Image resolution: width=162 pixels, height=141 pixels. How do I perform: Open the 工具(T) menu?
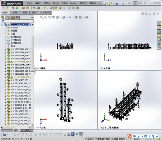coord(64,3)
